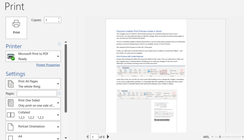The height and width of the screenshot is (140, 244).
Task: Go to the previous page arrow
Action: [88, 137]
